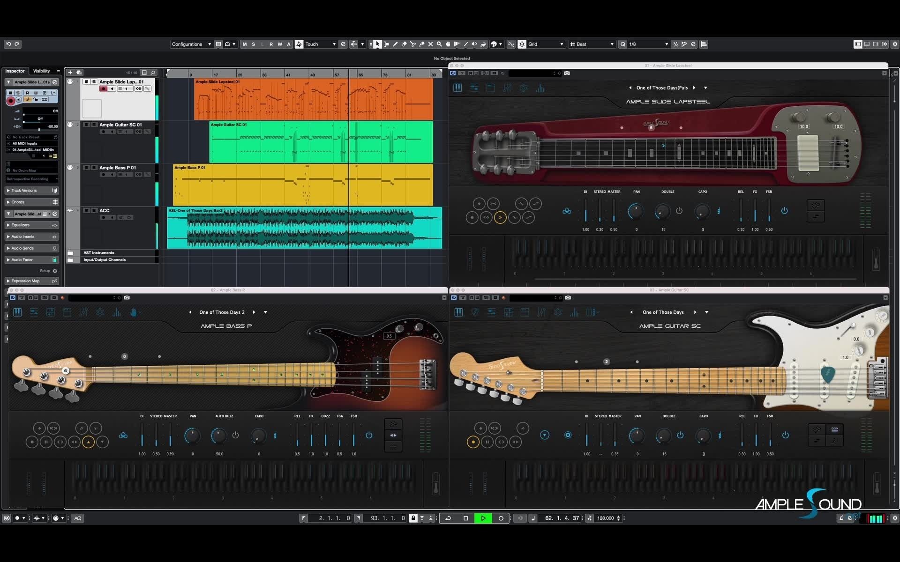Viewport: 900px width, 562px height.
Task: Select the Split scissors tool
Action: (x=413, y=44)
